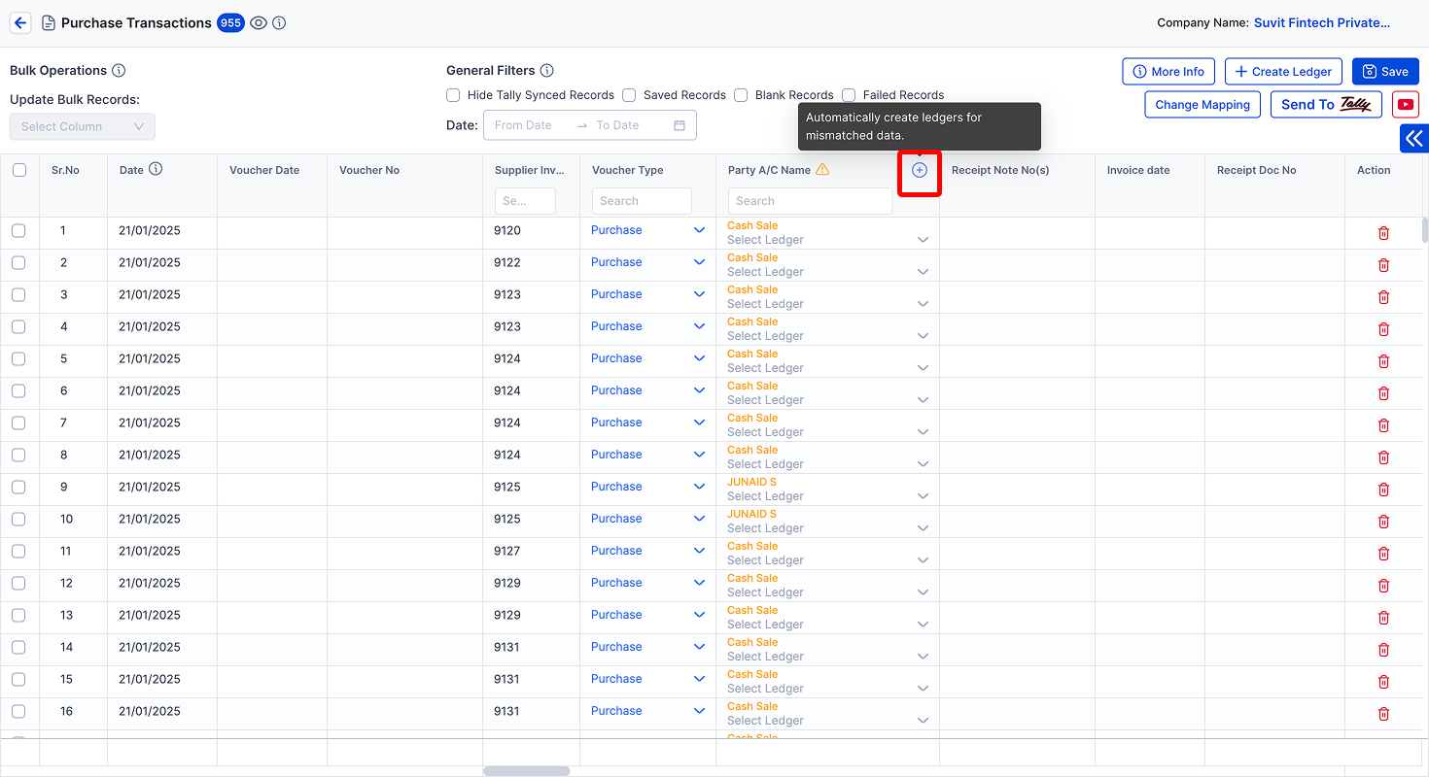Click the info icon after the eye icon in title

(279, 23)
